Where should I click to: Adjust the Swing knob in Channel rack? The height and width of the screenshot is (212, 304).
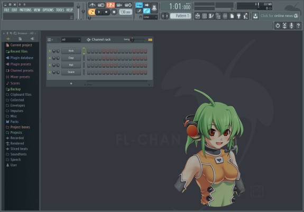tap(132, 40)
